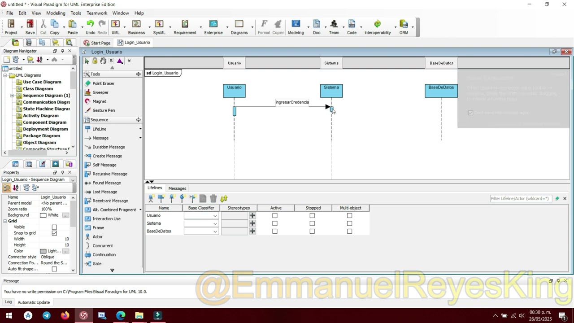This screenshot has width=574, height=323.
Task: Add stereotype for Usuario with plus button
Action: (252, 216)
